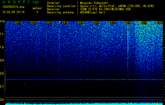
Task: Click the 2018 time marker
Action: coord(128,23)
